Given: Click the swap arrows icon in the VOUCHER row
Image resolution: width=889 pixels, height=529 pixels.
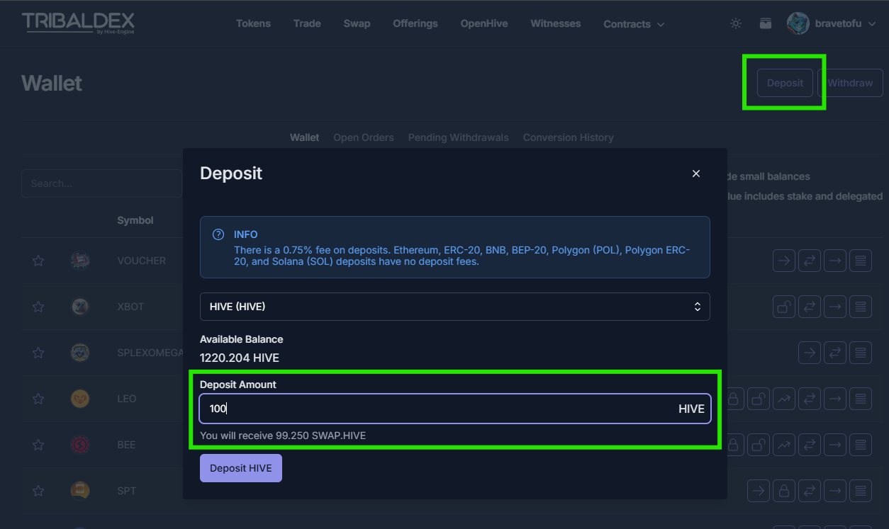Looking at the screenshot, I should pyautogui.click(x=810, y=261).
